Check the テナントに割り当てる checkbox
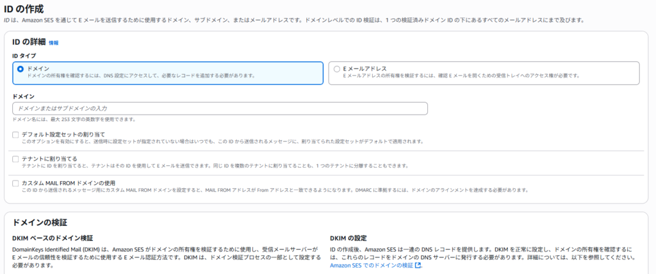This screenshot has height=274, width=656. pos(16,158)
